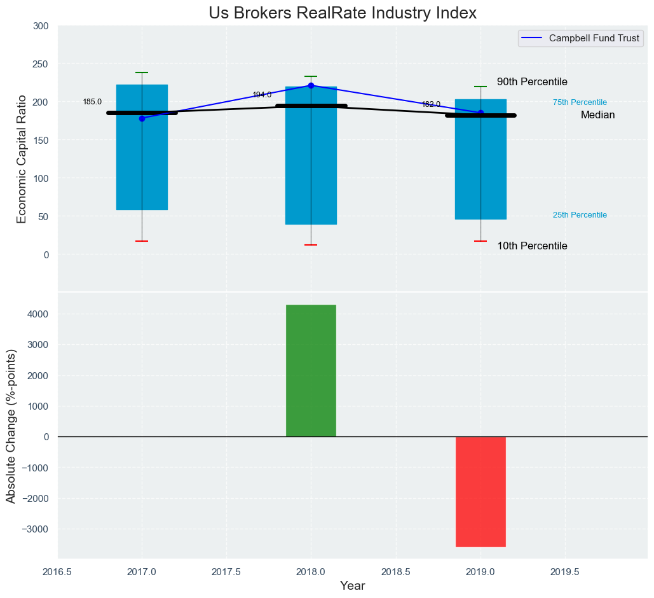The height and width of the screenshot is (598, 654).
Task: Click the Economic Capital Ratio axis label
Action: [x=22, y=158]
